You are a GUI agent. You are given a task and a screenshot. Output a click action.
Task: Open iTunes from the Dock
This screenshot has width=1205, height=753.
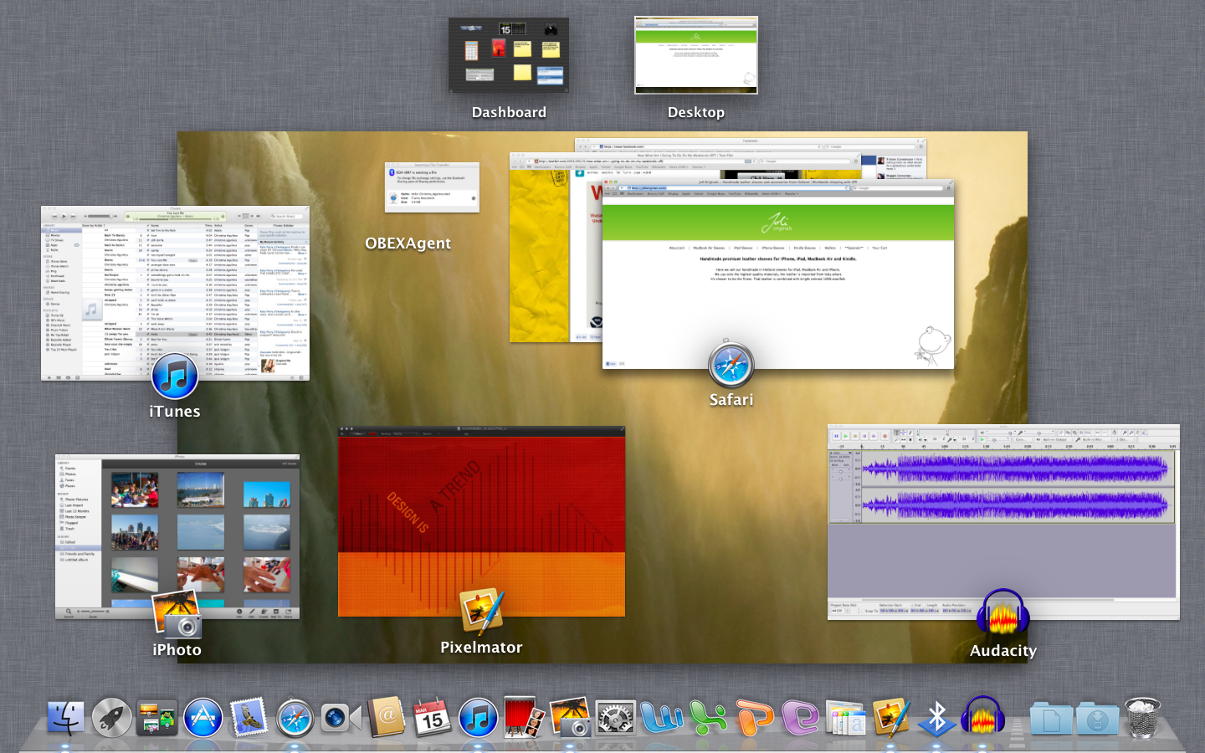click(478, 718)
